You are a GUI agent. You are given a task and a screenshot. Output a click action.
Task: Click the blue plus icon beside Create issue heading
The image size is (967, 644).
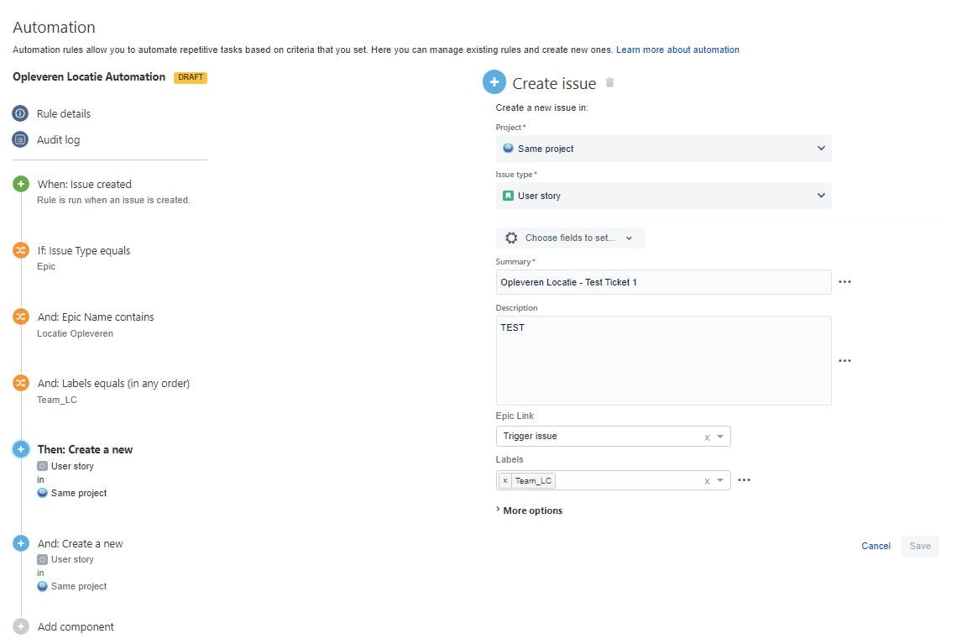click(494, 82)
